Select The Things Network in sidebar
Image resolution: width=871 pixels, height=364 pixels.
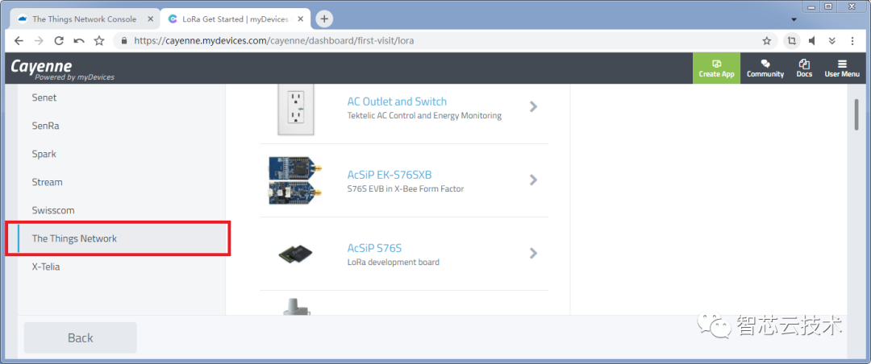[x=121, y=238]
